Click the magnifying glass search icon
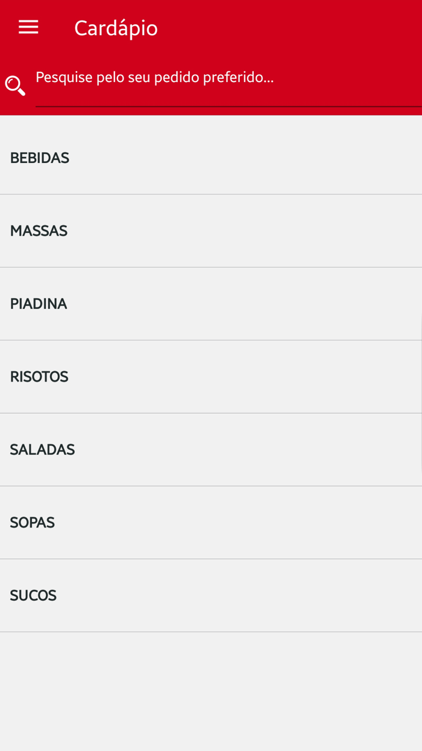 [x=15, y=86]
